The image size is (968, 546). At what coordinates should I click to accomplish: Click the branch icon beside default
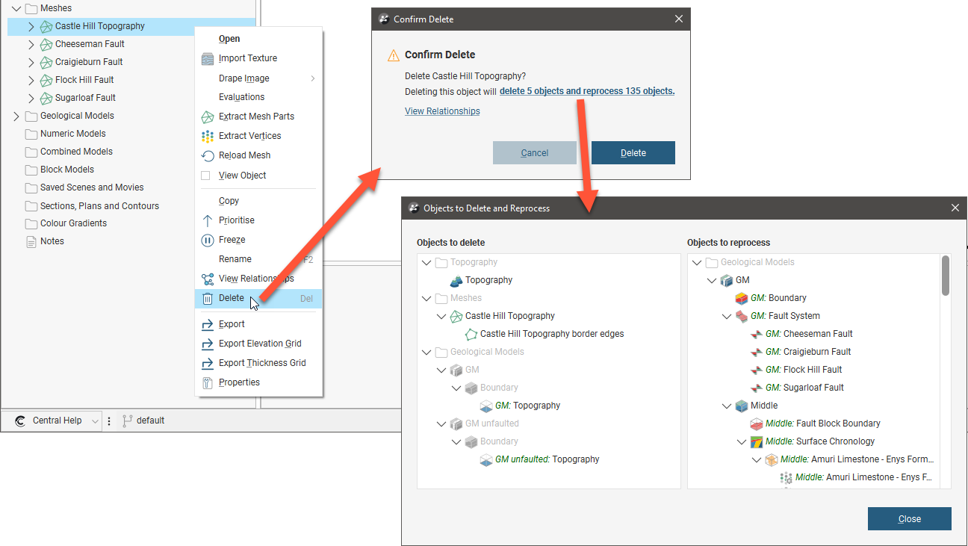tap(126, 421)
